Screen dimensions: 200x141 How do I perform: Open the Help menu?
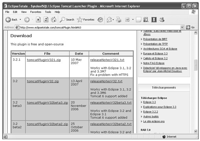(x=57, y=12)
